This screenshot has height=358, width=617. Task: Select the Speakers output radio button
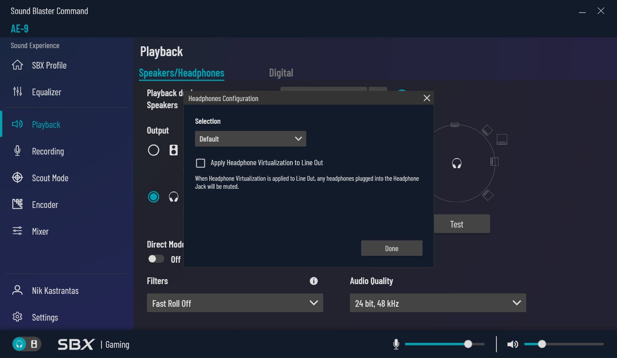pos(154,150)
